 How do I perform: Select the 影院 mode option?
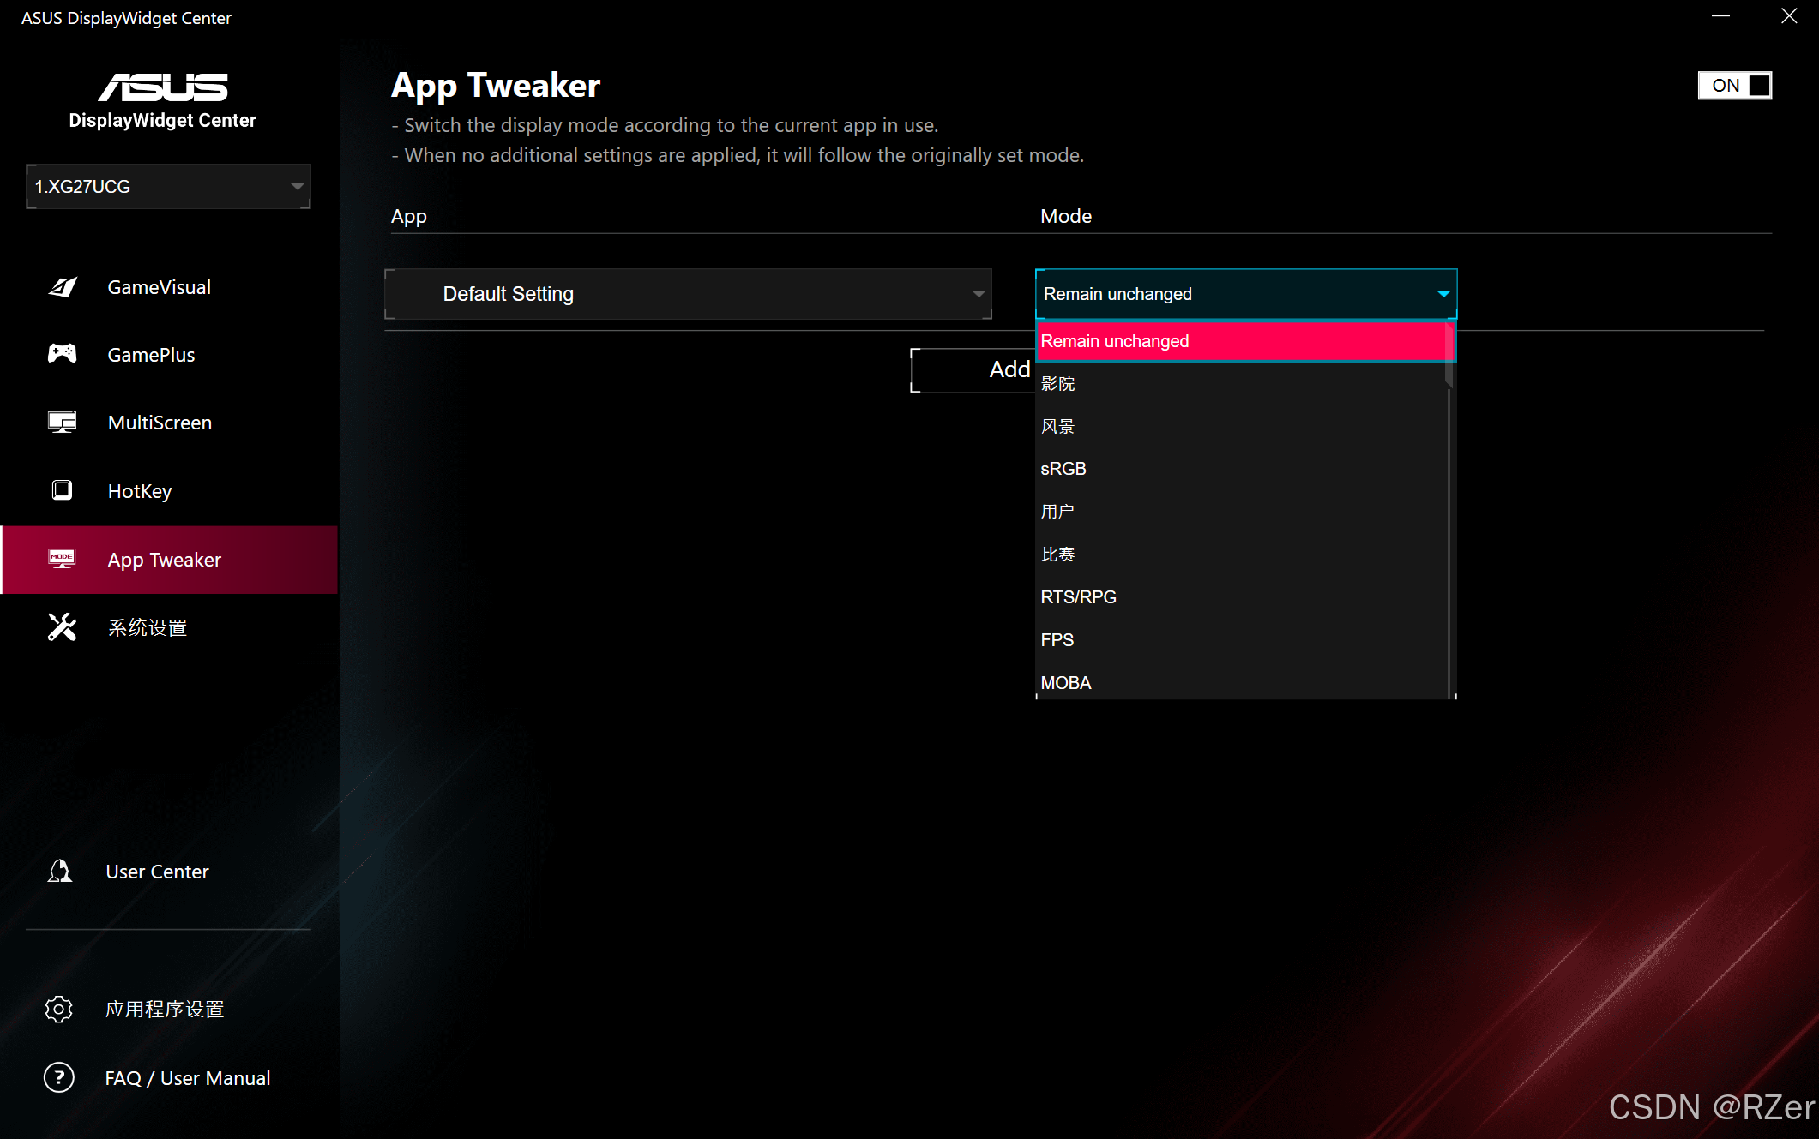click(x=1241, y=383)
